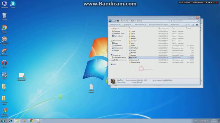Screen dimensions: 220x123
Task: Select Google Chrome desktop shortcut
Action: click(x=4, y=29)
